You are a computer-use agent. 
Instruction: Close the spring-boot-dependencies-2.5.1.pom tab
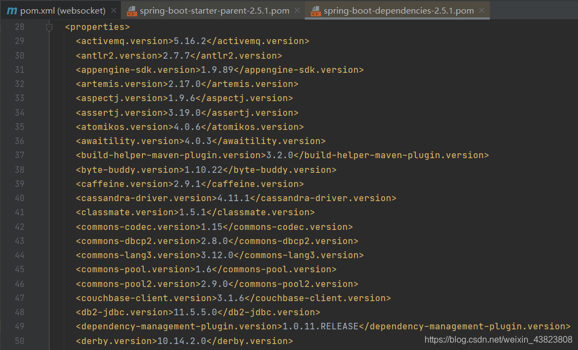pyautogui.click(x=481, y=11)
